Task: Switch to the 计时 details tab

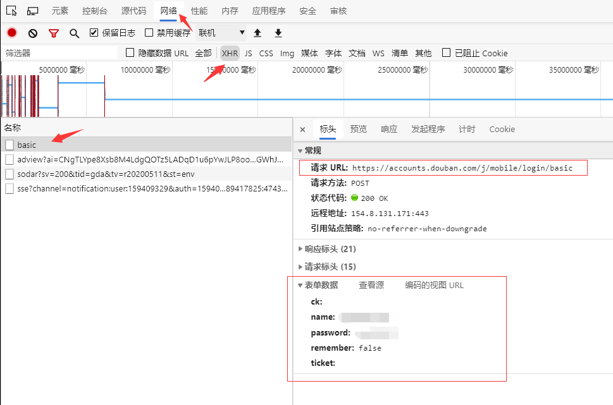Action: tap(467, 130)
